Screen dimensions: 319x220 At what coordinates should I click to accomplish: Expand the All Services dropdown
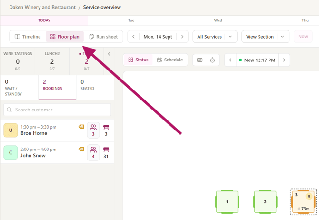[215, 37]
